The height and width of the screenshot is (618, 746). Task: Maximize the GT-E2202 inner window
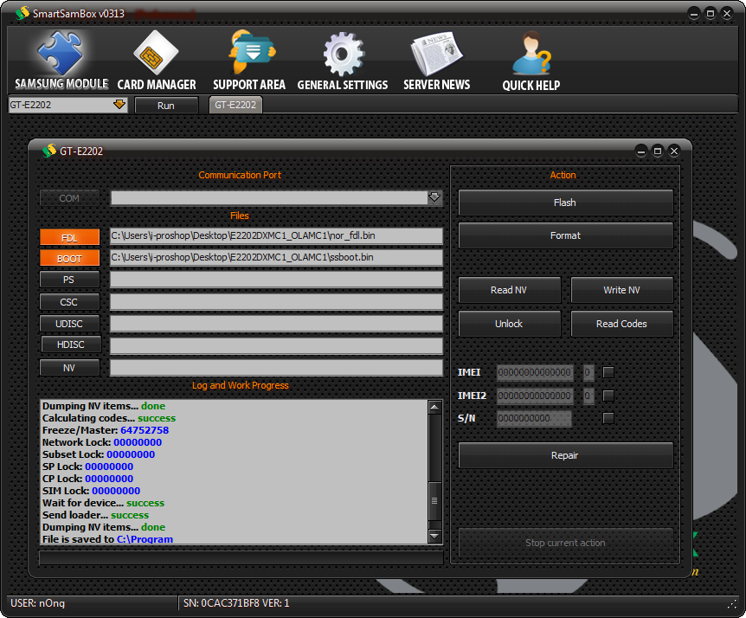click(658, 151)
